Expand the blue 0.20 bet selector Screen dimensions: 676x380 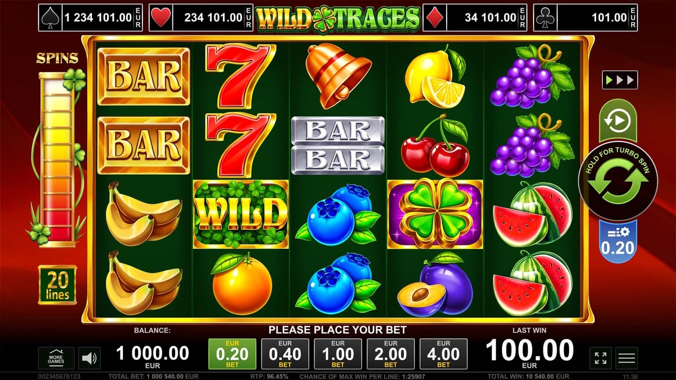(617, 242)
